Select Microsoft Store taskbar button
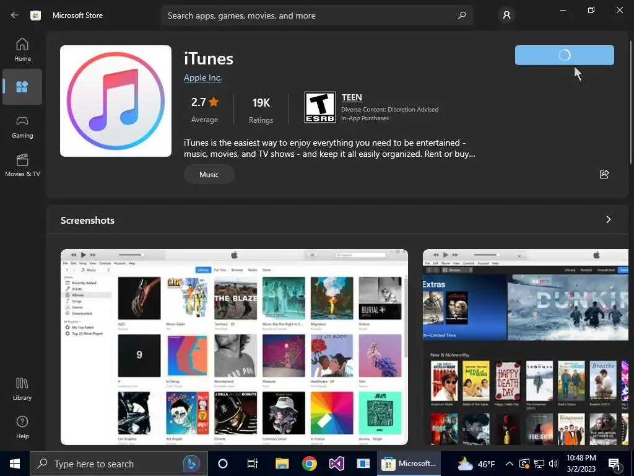The height and width of the screenshot is (476, 634). tap(409, 464)
